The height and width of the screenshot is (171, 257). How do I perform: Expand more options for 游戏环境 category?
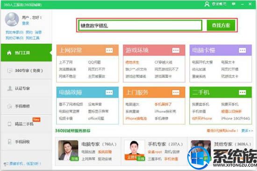click(176, 50)
